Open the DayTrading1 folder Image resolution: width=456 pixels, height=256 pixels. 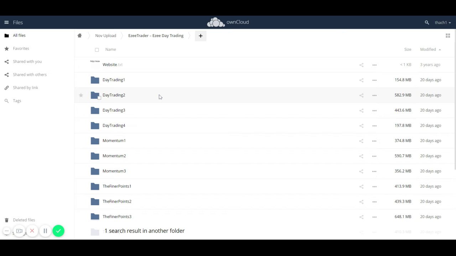click(x=114, y=80)
